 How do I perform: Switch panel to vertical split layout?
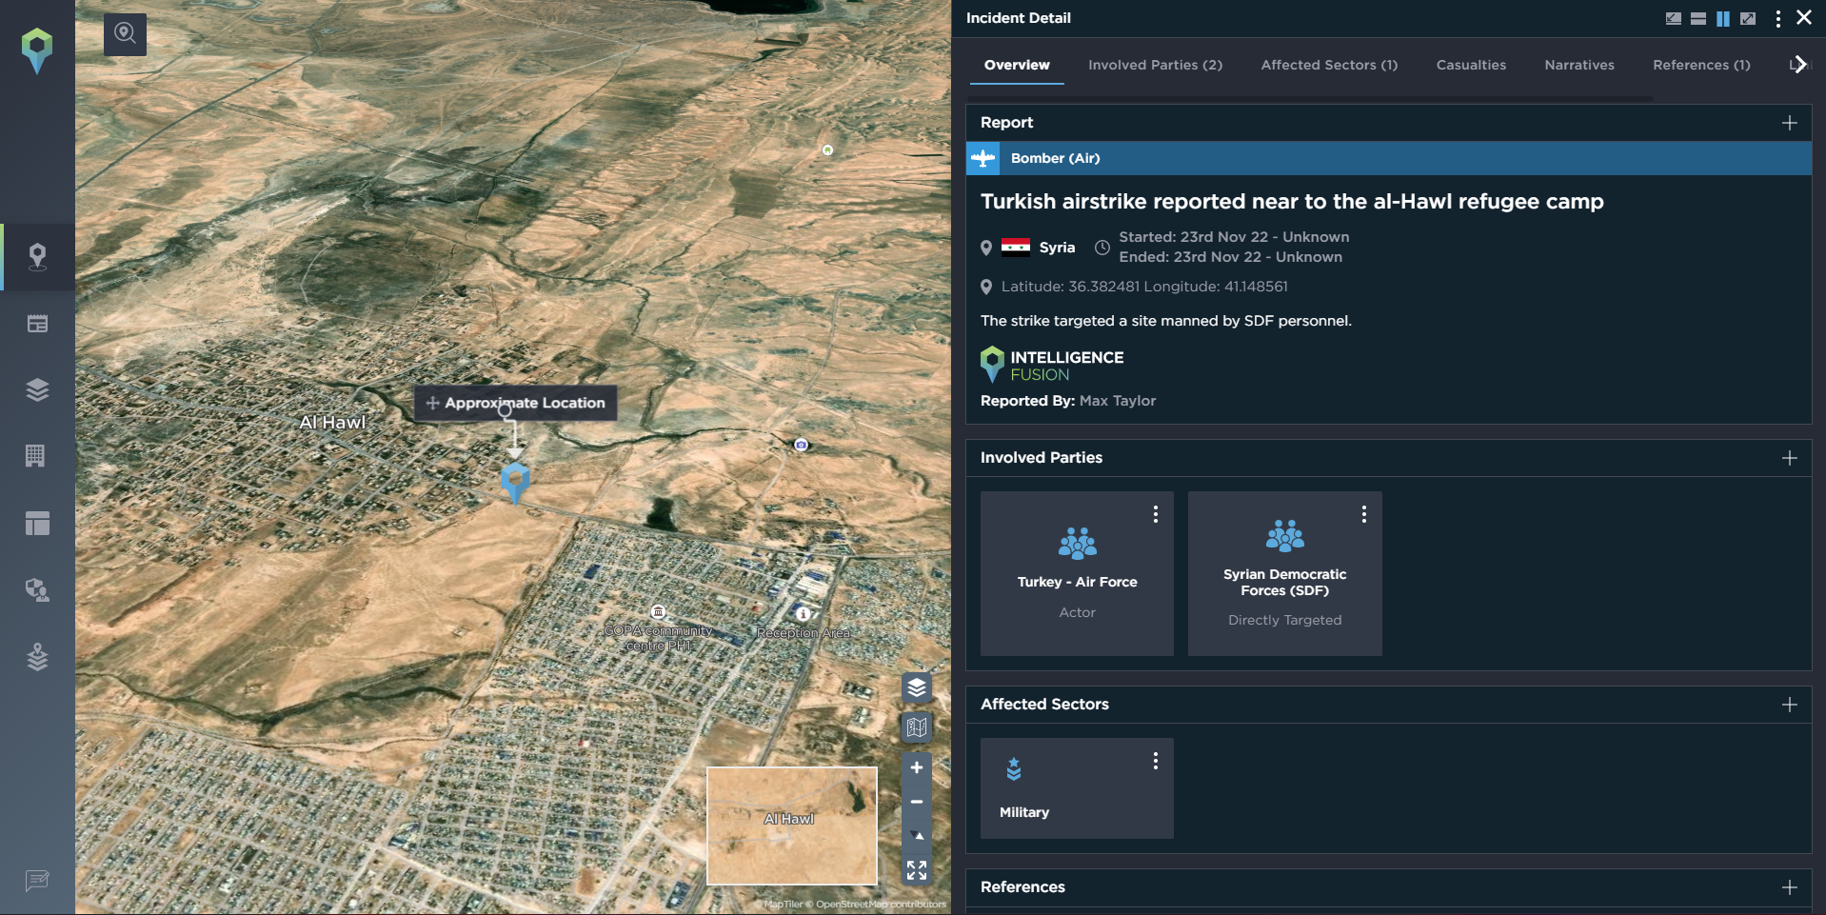(1723, 18)
